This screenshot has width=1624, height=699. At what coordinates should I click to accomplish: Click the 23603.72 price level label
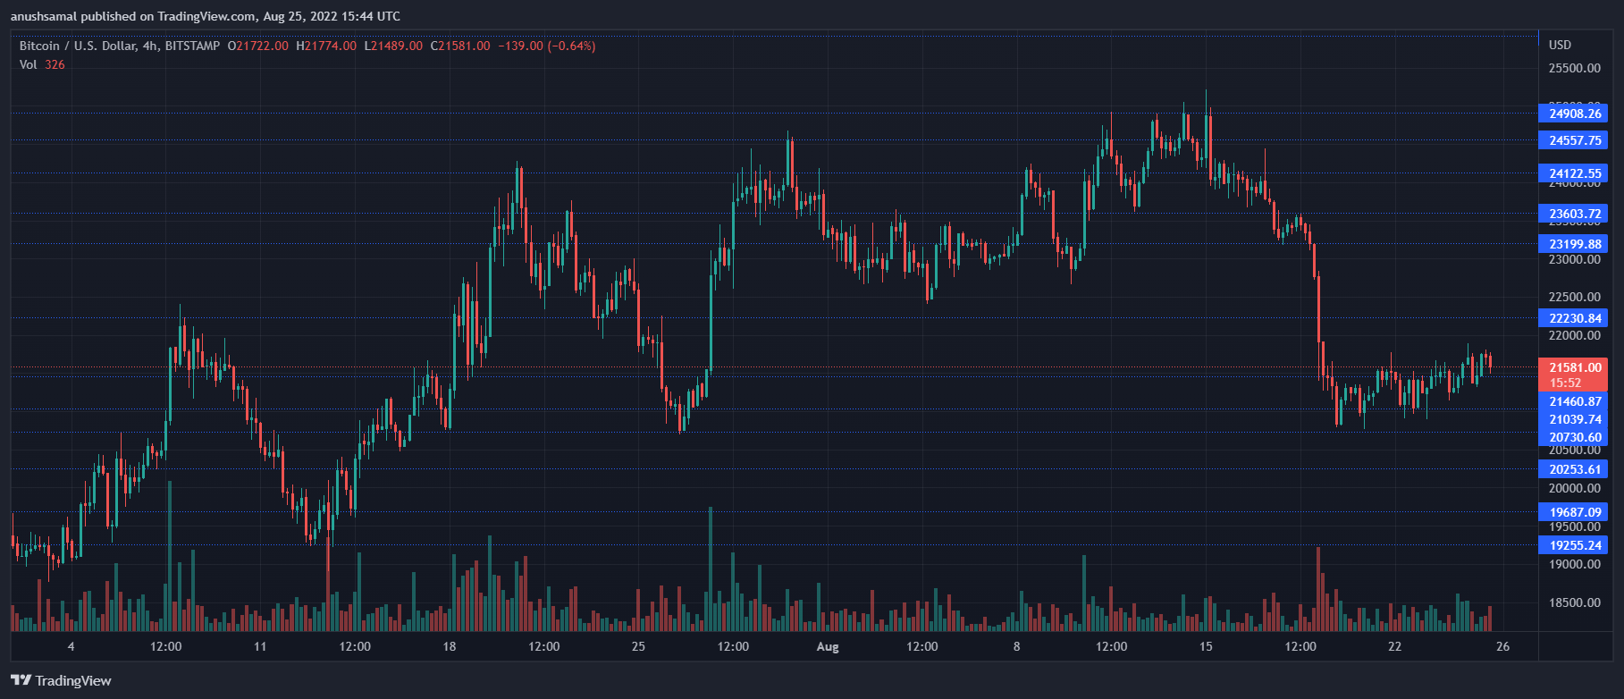[x=1575, y=214]
